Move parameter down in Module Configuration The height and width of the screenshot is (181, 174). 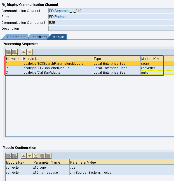(30, 156)
